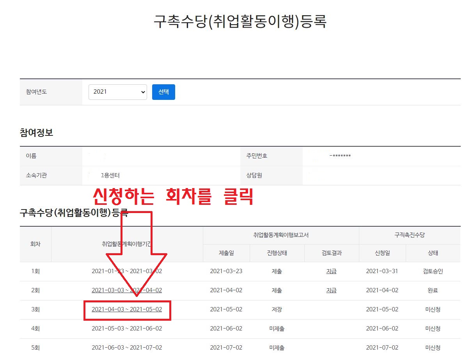Click the 신청일 value 2021-06-02
Screen dimensions: 465x357
click(x=382, y=329)
